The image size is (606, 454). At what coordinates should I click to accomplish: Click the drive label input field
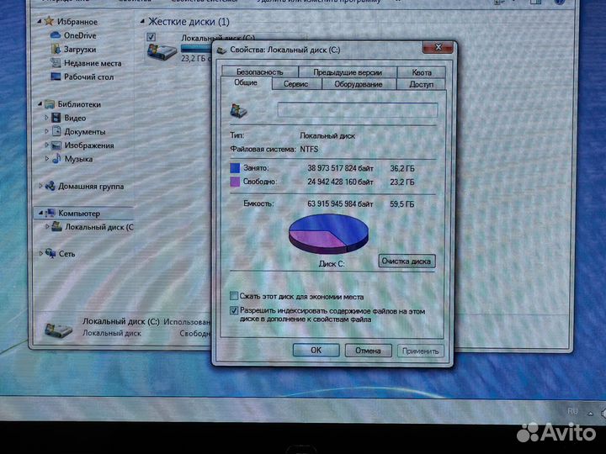[358, 110]
